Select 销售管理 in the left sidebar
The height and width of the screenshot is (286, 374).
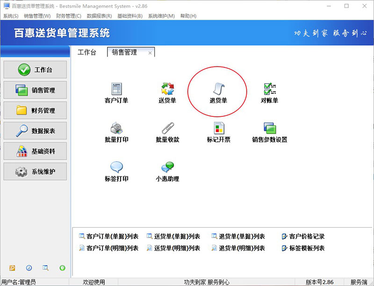coord(35,90)
